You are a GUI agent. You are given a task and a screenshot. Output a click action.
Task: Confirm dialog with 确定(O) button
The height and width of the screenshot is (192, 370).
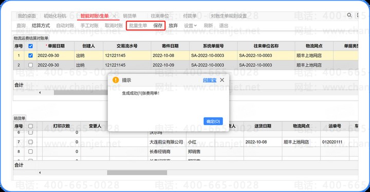(x=213, y=121)
